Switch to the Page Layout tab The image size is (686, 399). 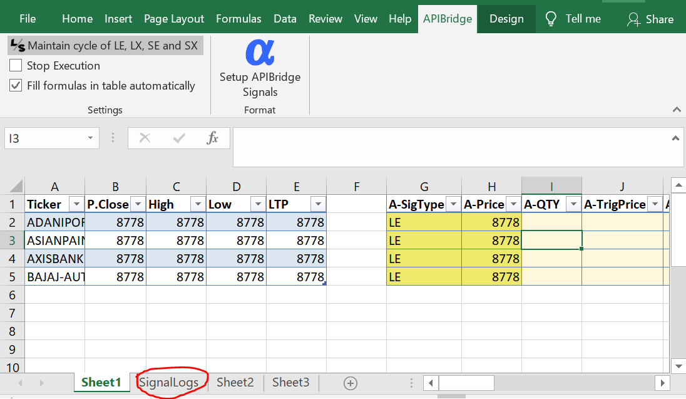174,19
